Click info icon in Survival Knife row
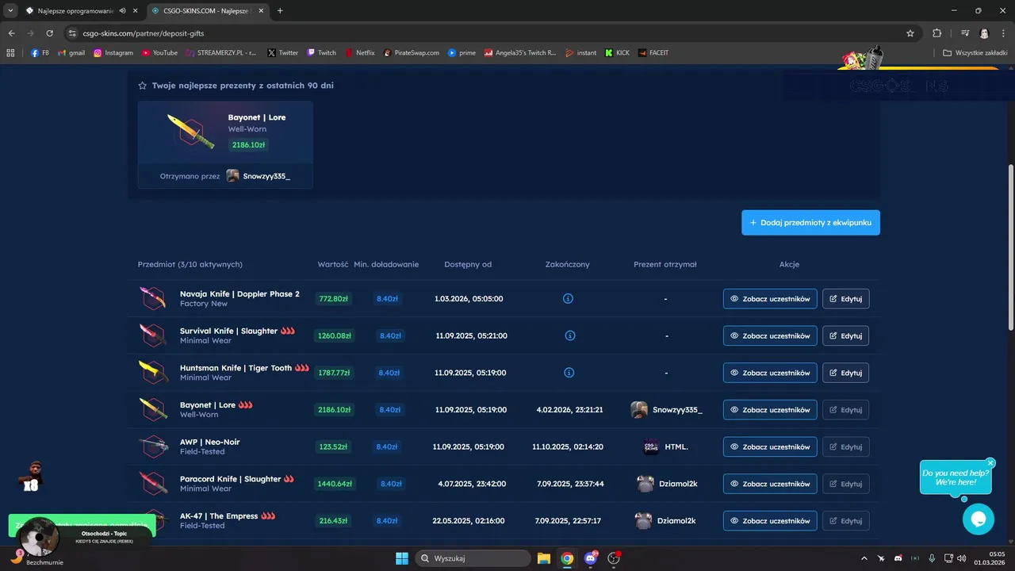Image resolution: width=1015 pixels, height=571 pixels. coord(570,335)
